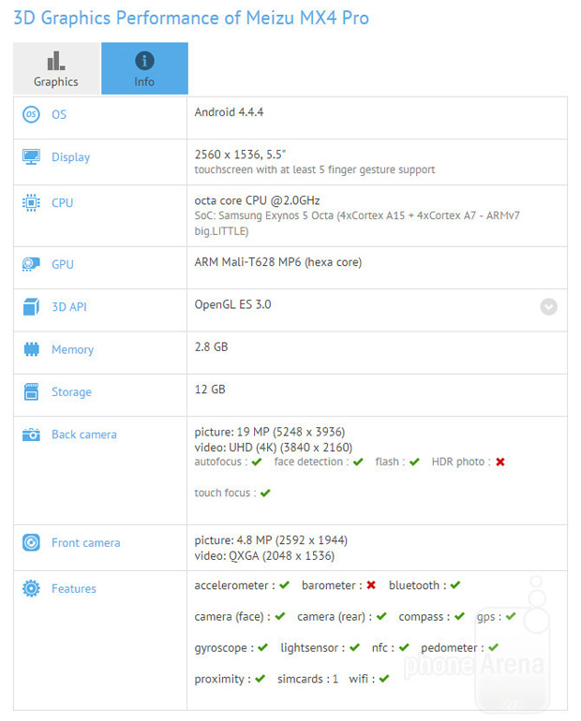581x721 pixels.
Task: Click the Features label
Action: tap(74, 589)
